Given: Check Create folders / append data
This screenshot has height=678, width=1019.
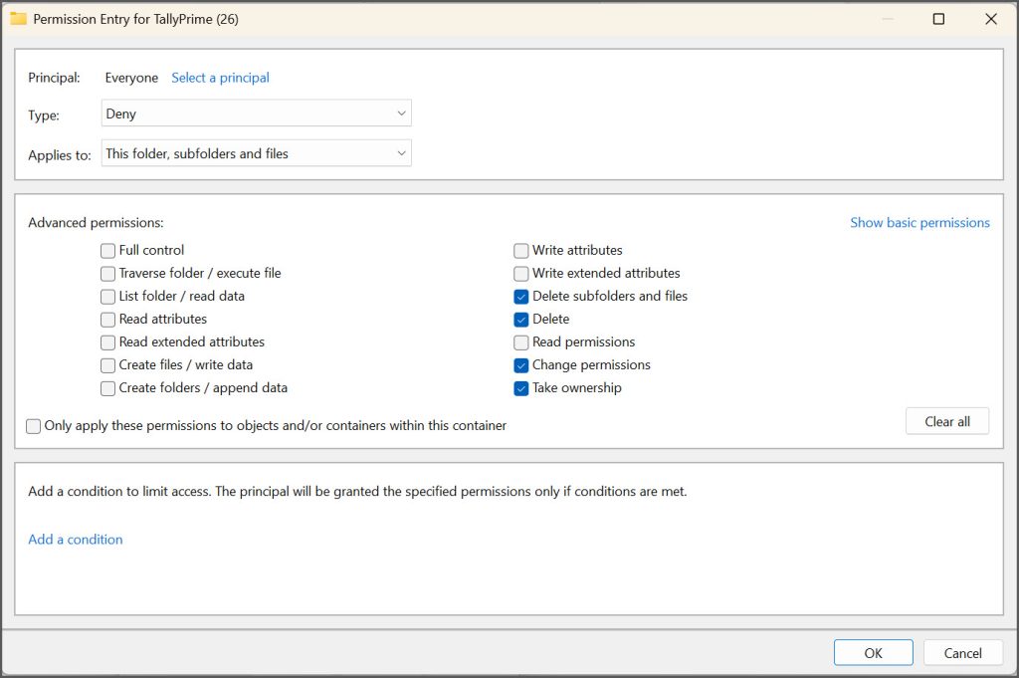Looking at the screenshot, I should coord(107,388).
